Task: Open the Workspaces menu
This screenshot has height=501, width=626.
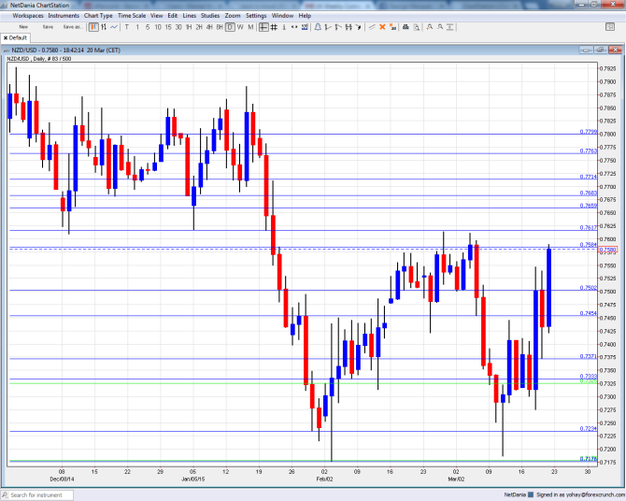Action: tap(28, 16)
